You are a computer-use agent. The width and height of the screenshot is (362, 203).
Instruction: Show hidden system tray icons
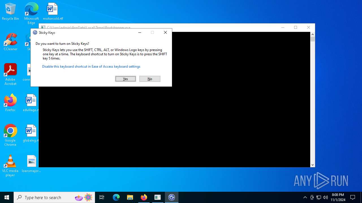pos(305,197)
